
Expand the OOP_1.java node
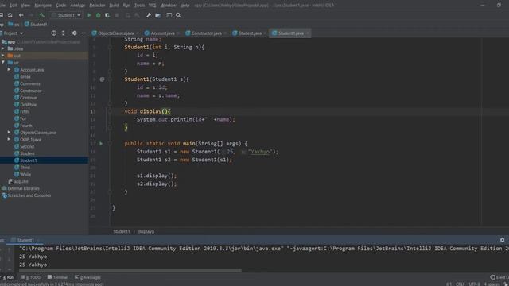[x=9, y=140]
